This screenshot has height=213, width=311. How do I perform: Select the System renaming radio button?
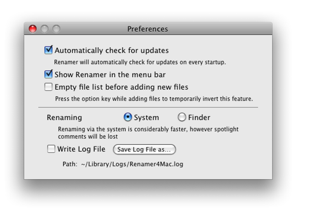(128, 117)
